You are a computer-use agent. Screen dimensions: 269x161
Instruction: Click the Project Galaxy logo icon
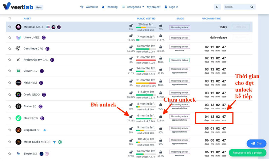(18, 60)
